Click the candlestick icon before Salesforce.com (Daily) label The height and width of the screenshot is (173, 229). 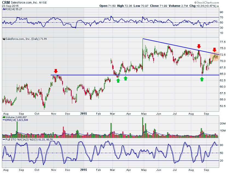[4, 39]
